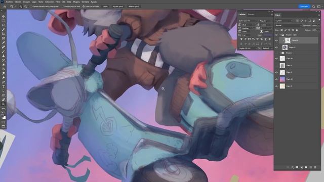Hide the gradient-thumbnail layer

276,79
